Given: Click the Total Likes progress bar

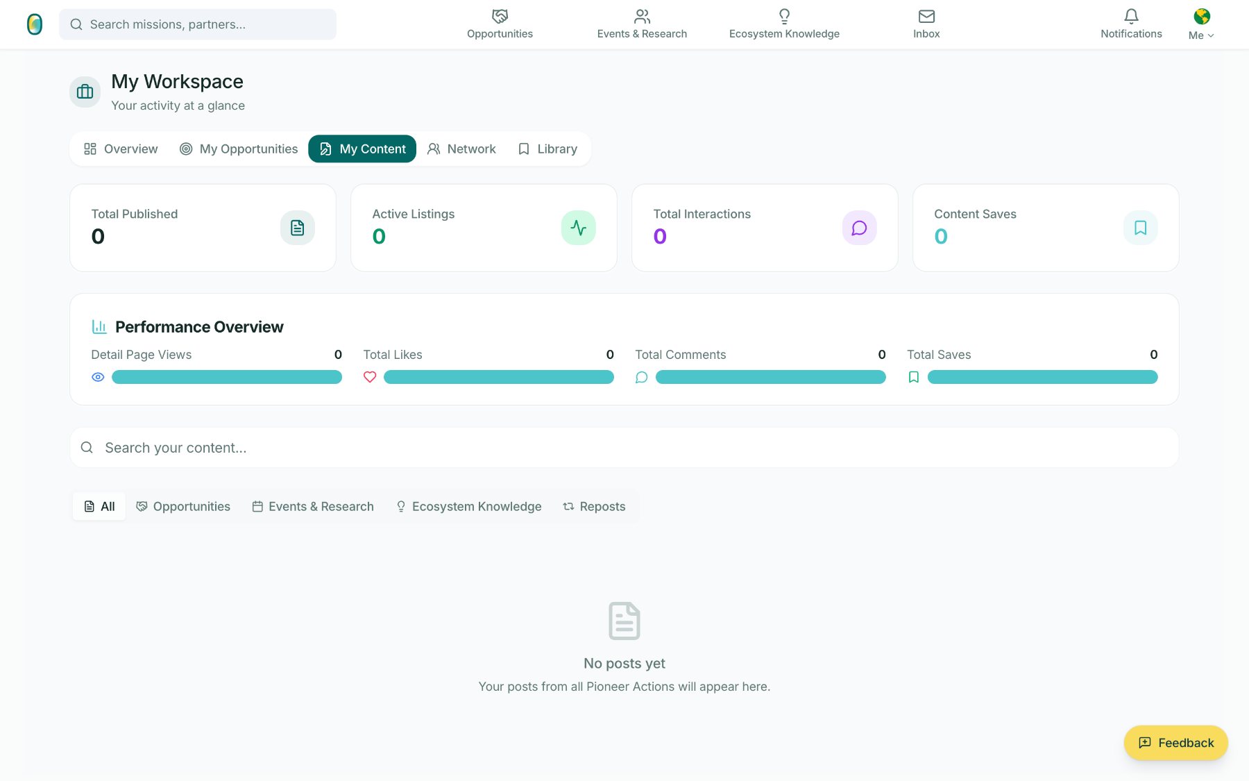Looking at the screenshot, I should coord(499,377).
